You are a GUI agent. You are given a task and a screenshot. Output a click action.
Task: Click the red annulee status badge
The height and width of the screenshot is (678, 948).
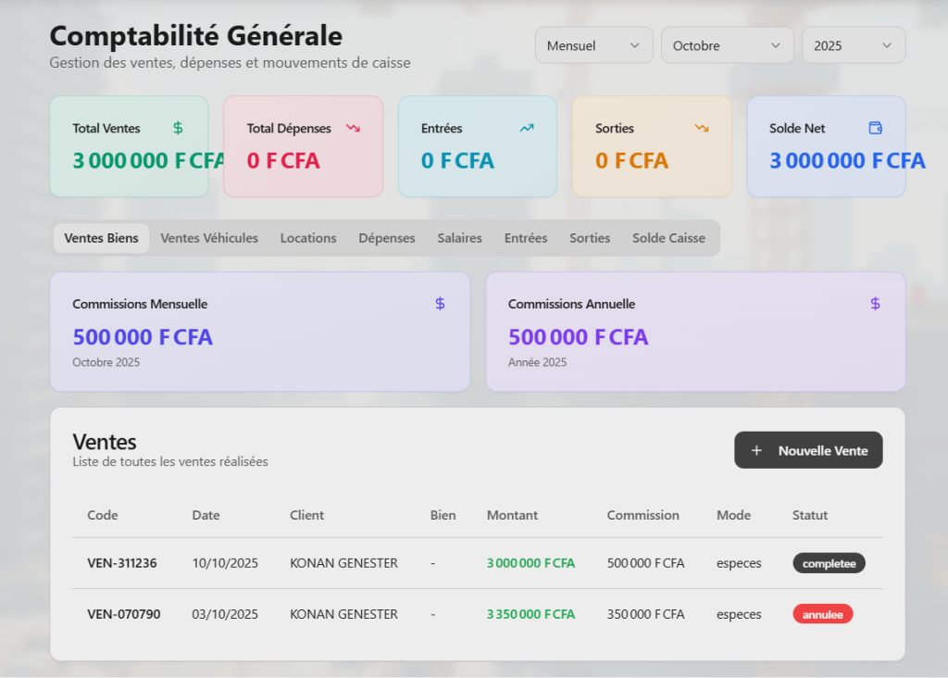822,614
